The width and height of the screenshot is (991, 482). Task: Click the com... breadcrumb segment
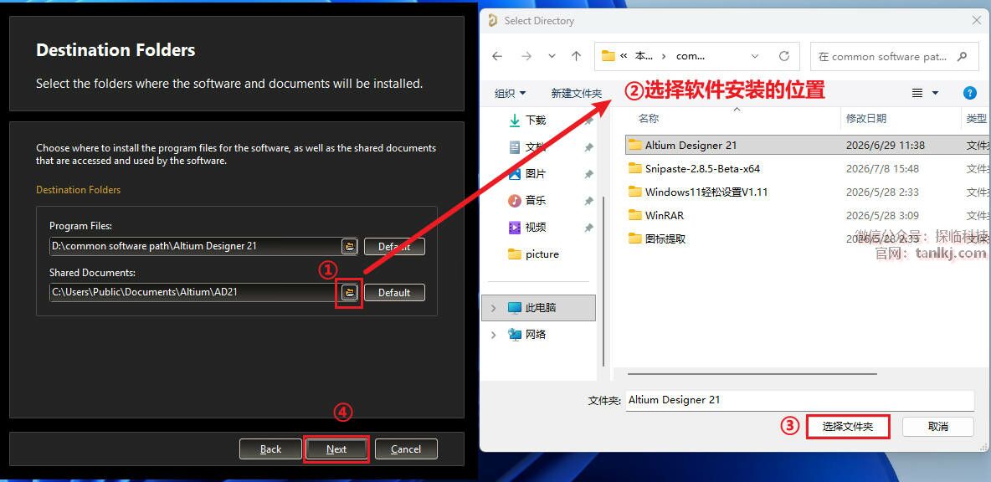coord(691,56)
